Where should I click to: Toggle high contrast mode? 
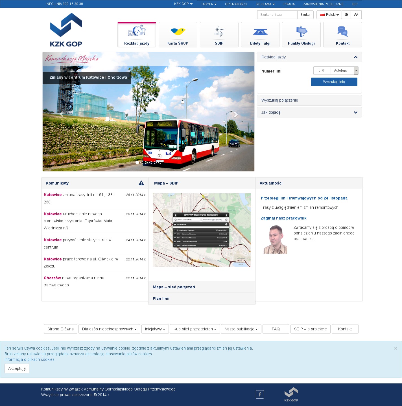[x=346, y=15]
